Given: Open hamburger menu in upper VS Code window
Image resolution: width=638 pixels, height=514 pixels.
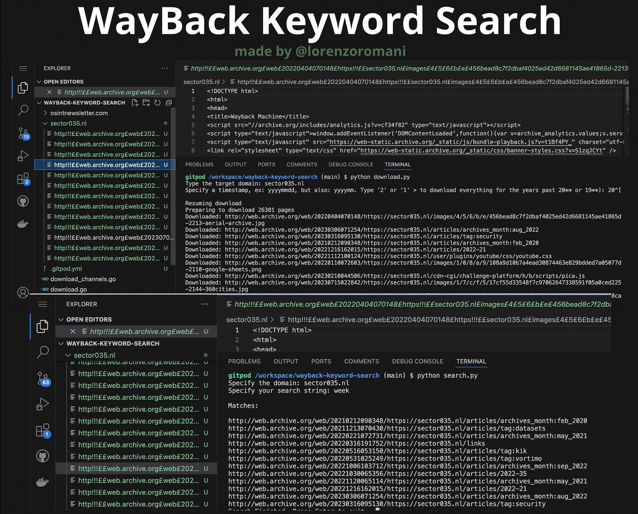Looking at the screenshot, I should [23, 68].
